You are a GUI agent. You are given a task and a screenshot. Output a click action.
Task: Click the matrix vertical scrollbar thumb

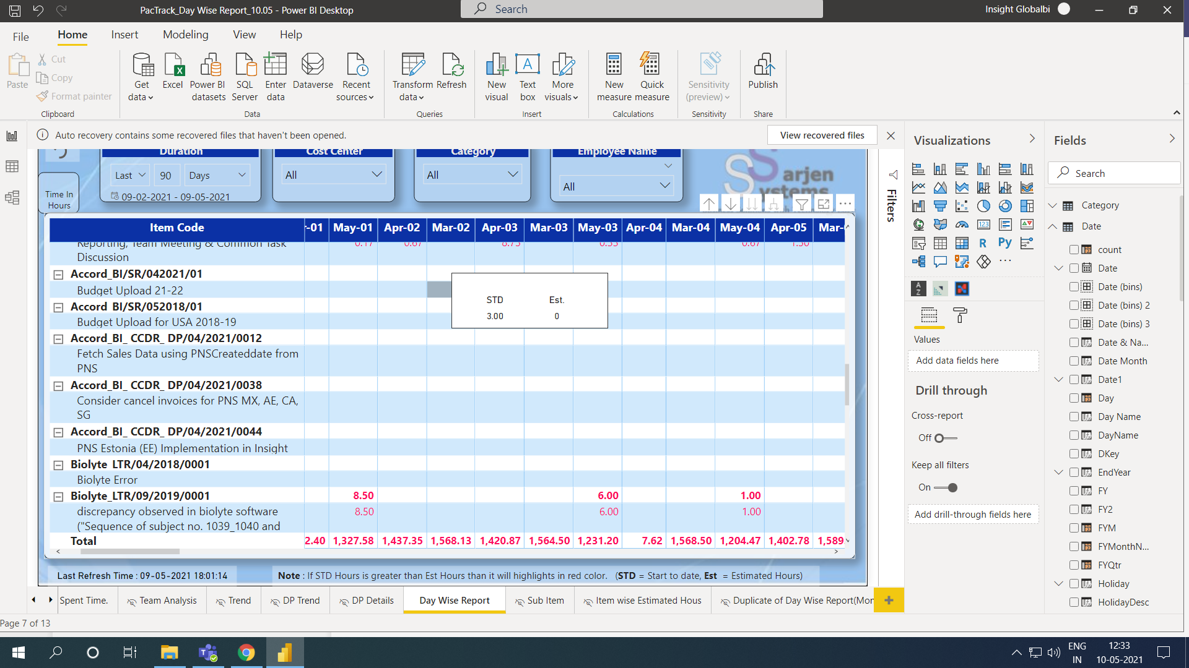pos(847,384)
